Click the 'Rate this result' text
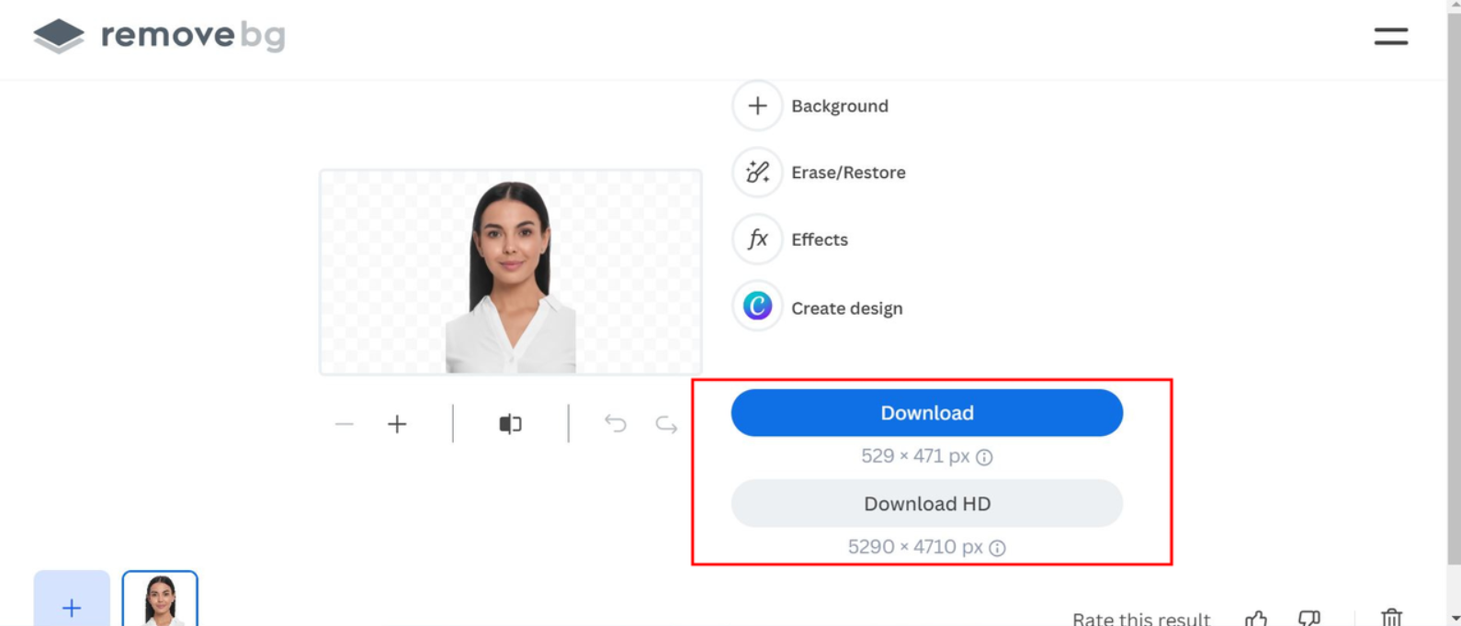This screenshot has height=626, width=1461. tap(1141, 619)
